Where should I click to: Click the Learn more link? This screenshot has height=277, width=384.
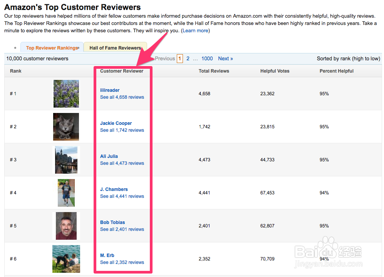click(195, 31)
